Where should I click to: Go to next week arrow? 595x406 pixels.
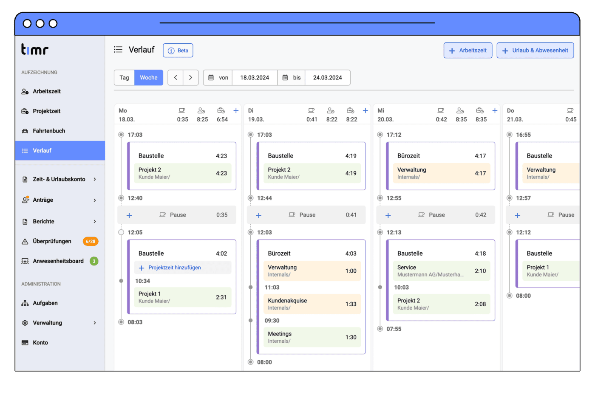(191, 78)
